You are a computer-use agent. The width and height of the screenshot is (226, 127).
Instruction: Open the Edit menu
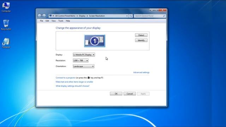47,21
